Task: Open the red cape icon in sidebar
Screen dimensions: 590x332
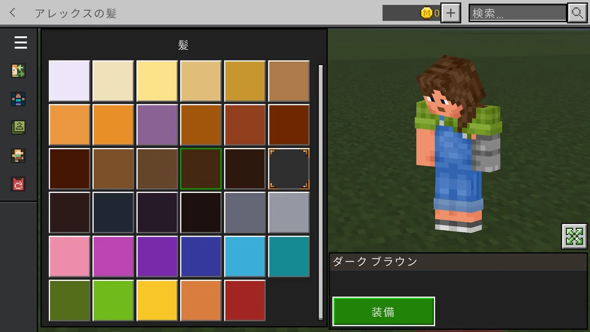Action: point(19,184)
